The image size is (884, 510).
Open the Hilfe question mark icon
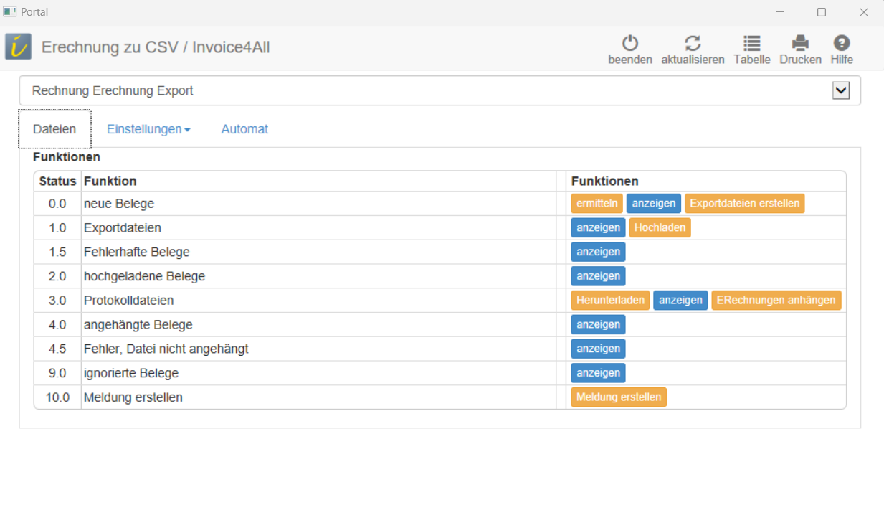point(841,43)
